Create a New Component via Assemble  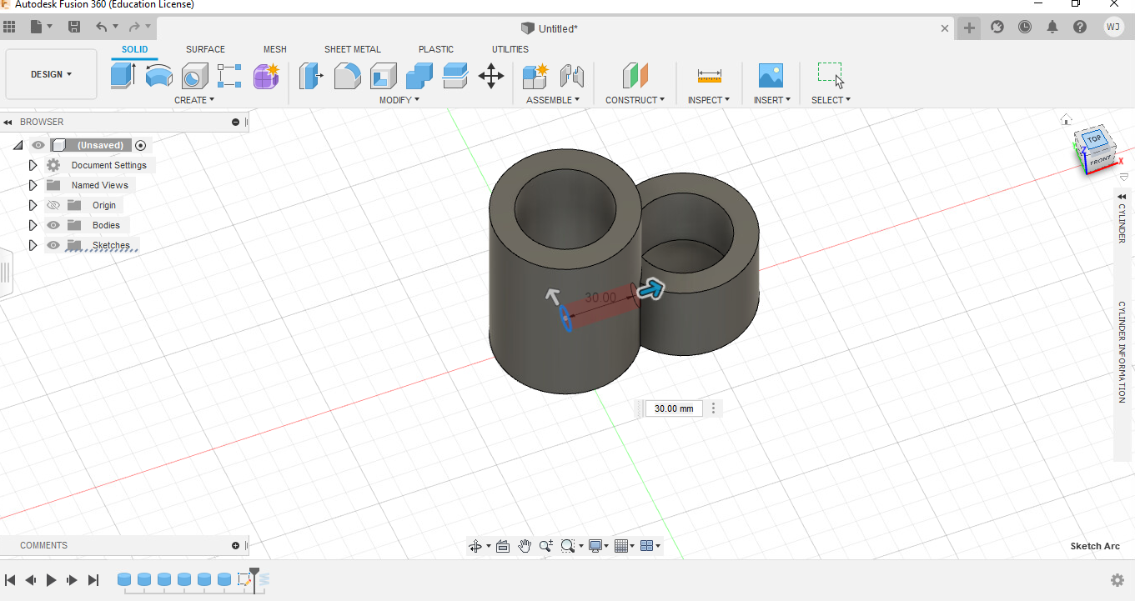tap(534, 76)
